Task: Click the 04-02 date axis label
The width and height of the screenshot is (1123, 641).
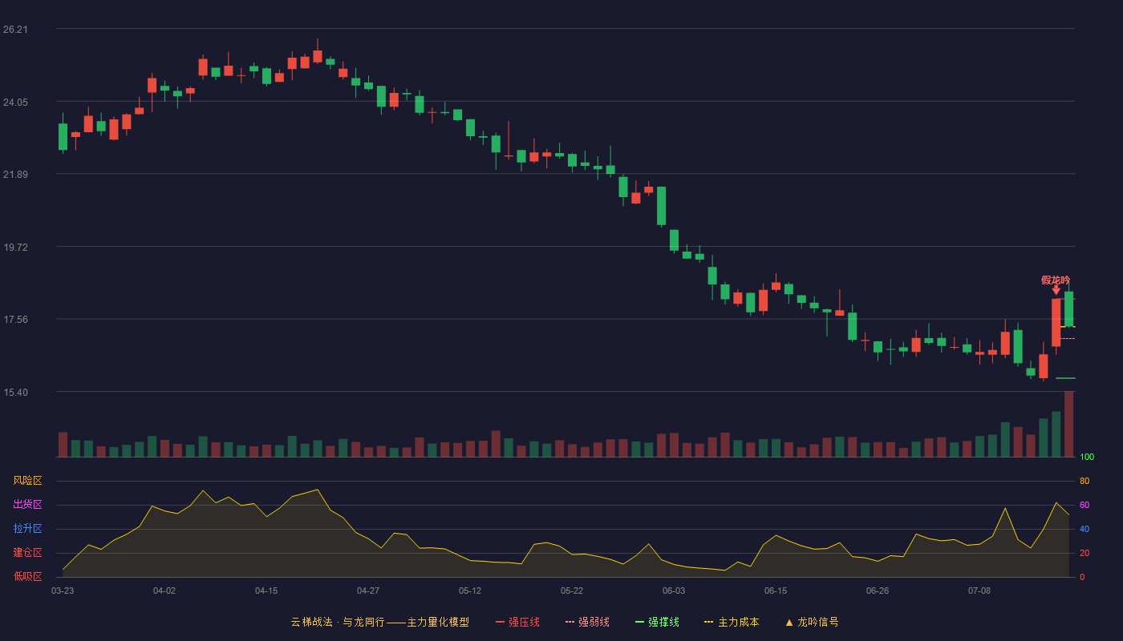Action: point(164,591)
